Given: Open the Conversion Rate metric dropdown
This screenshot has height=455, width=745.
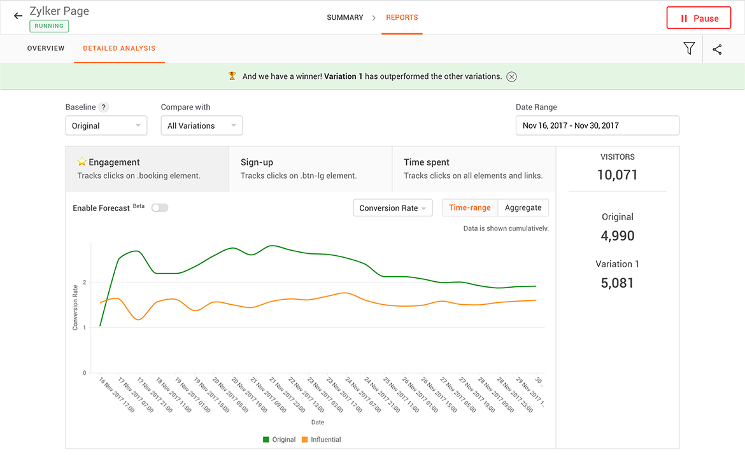Looking at the screenshot, I should [392, 208].
